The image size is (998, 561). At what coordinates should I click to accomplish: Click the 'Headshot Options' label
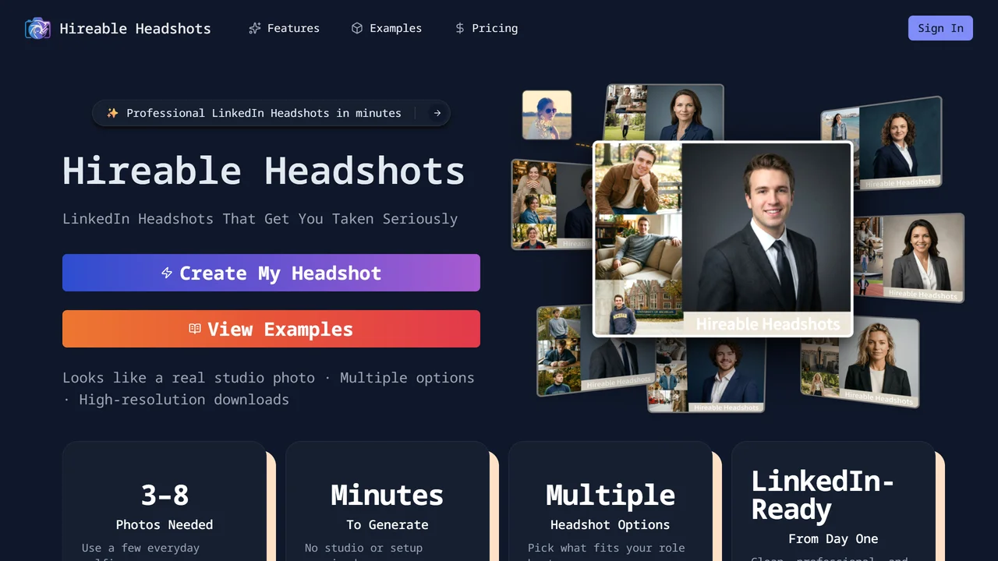[610, 525]
